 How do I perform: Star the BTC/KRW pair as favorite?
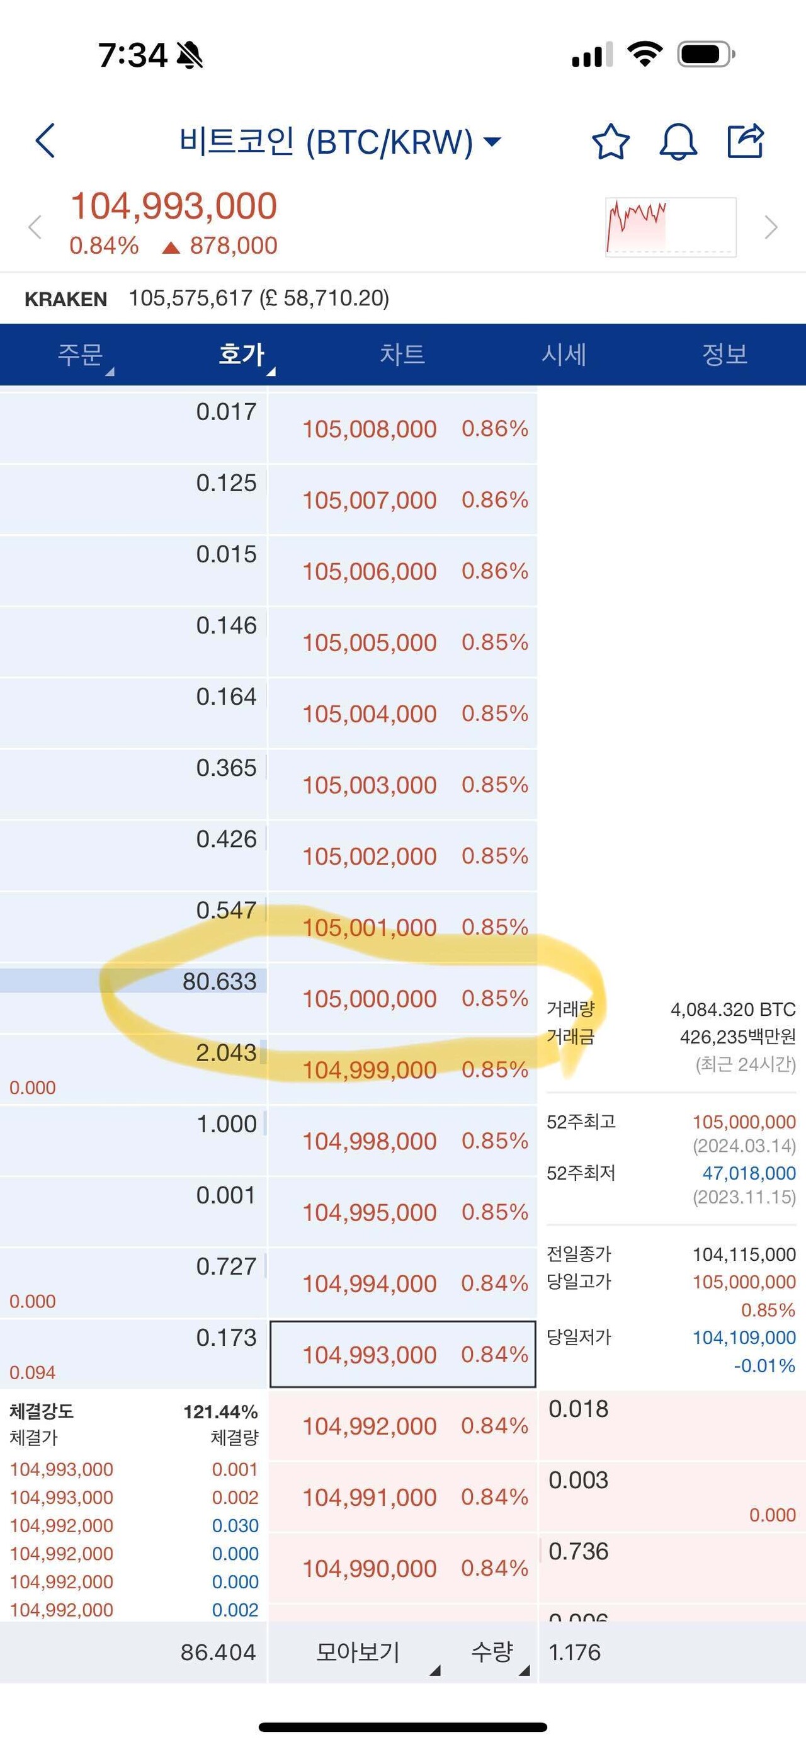click(x=611, y=142)
